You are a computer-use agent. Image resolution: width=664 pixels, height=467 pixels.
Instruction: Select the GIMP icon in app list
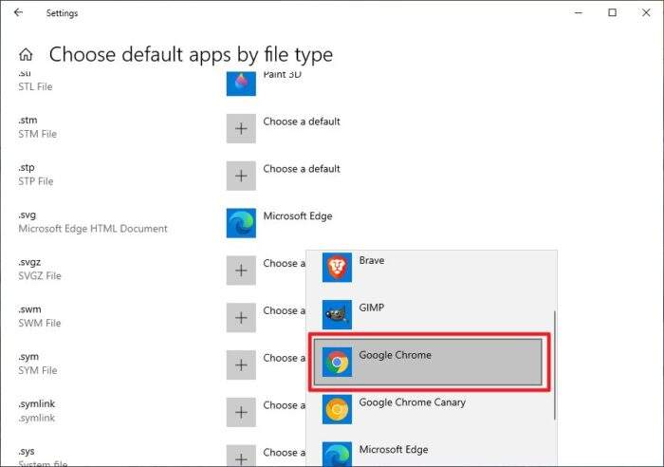[337, 315]
